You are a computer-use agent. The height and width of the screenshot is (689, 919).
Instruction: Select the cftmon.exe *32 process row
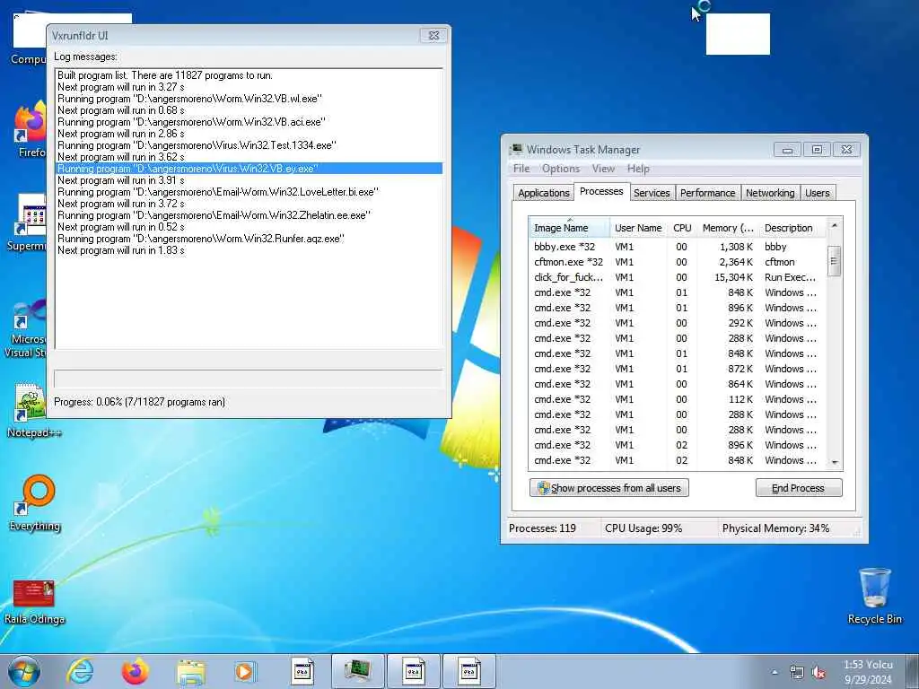click(678, 262)
